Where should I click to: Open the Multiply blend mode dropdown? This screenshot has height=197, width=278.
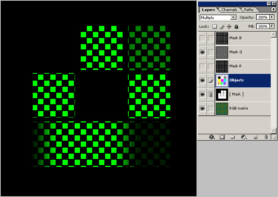233,17
